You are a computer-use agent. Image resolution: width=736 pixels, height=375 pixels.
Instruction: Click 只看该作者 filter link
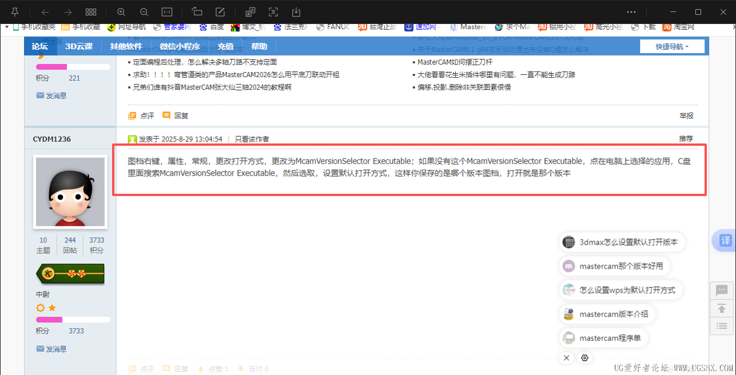point(252,139)
